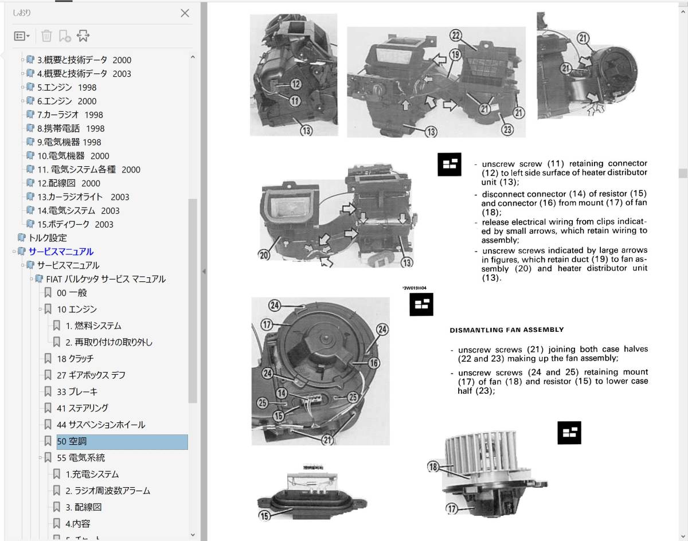Jump to 2. ラジオ周波数アラーム bookmark
The width and height of the screenshot is (688, 541).
tap(108, 491)
